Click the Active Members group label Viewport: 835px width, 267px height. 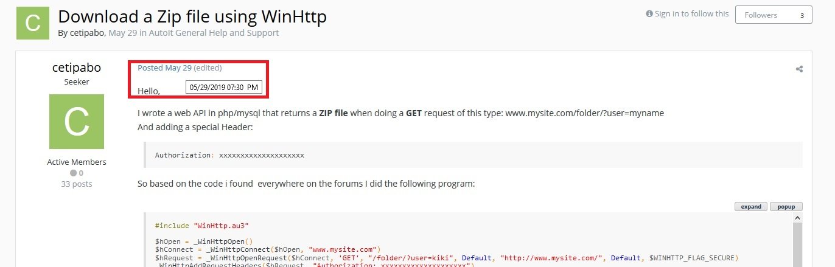(x=76, y=162)
